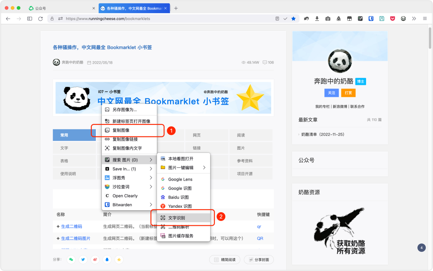Viewport: 433px width, 271px height.
Task: Select 复制图像内文字 menu entry
Action: (x=129, y=148)
